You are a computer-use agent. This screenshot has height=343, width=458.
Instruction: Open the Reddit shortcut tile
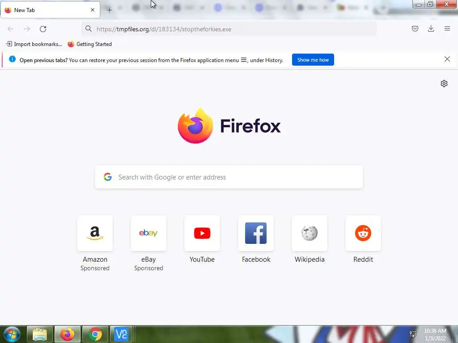363,233
